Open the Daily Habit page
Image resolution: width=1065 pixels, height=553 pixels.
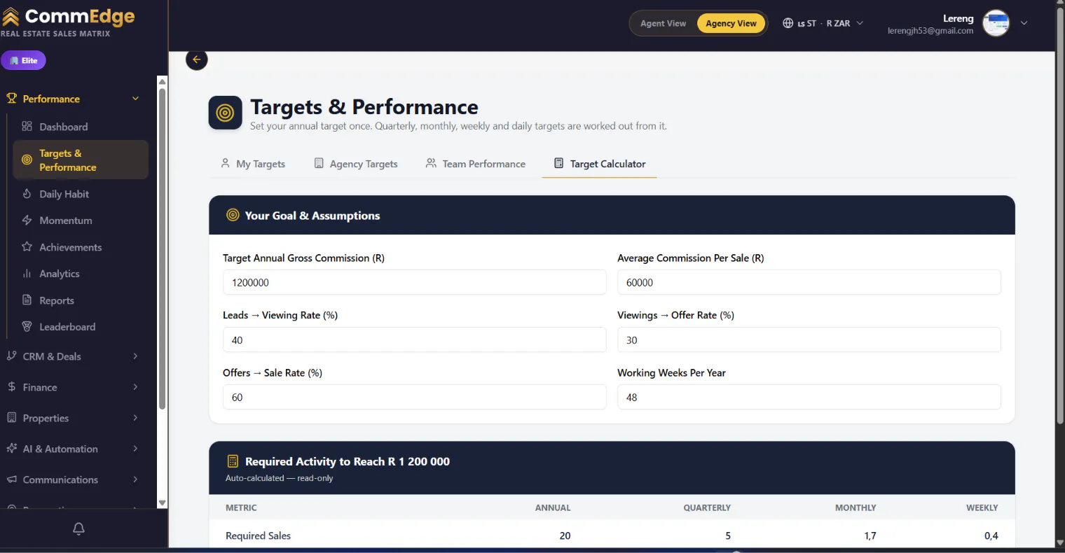click(x=81, y=194)
